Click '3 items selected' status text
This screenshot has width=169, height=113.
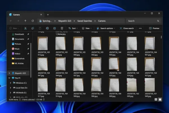coord(28,99)
